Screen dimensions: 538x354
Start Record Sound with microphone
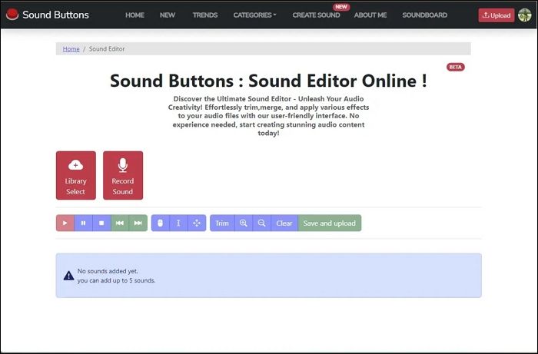click(123, 175)
